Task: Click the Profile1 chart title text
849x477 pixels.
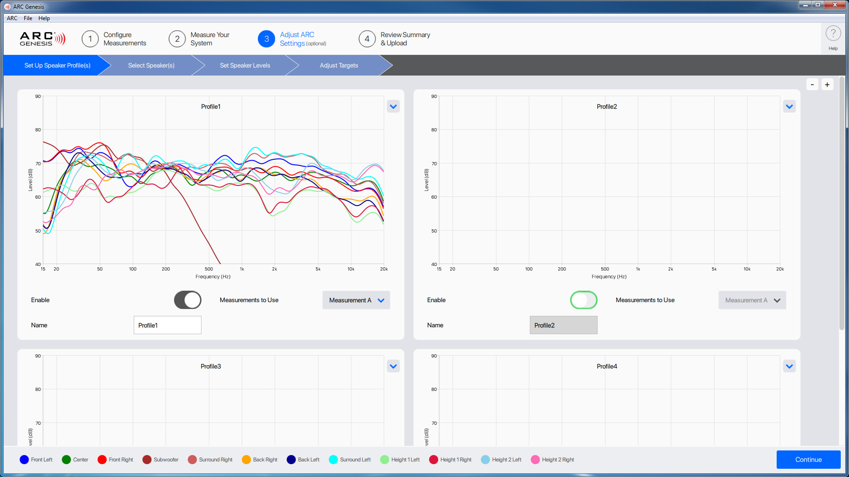Action: 211,107
